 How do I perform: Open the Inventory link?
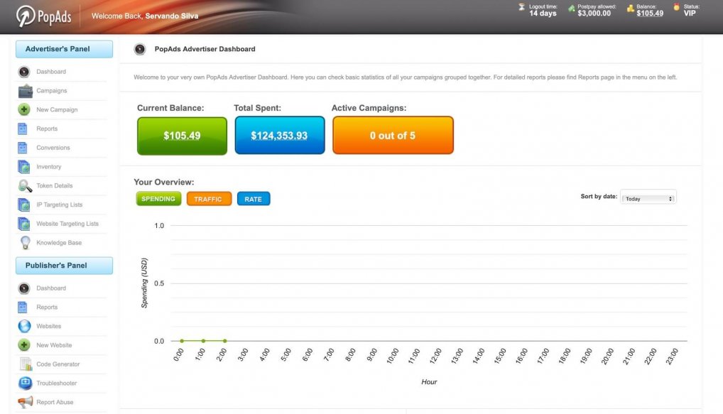49,167
